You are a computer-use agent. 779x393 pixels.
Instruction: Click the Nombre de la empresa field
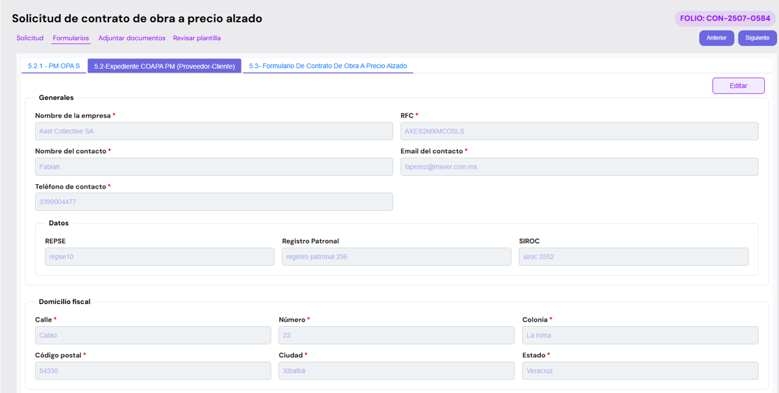tap(214, 131)
